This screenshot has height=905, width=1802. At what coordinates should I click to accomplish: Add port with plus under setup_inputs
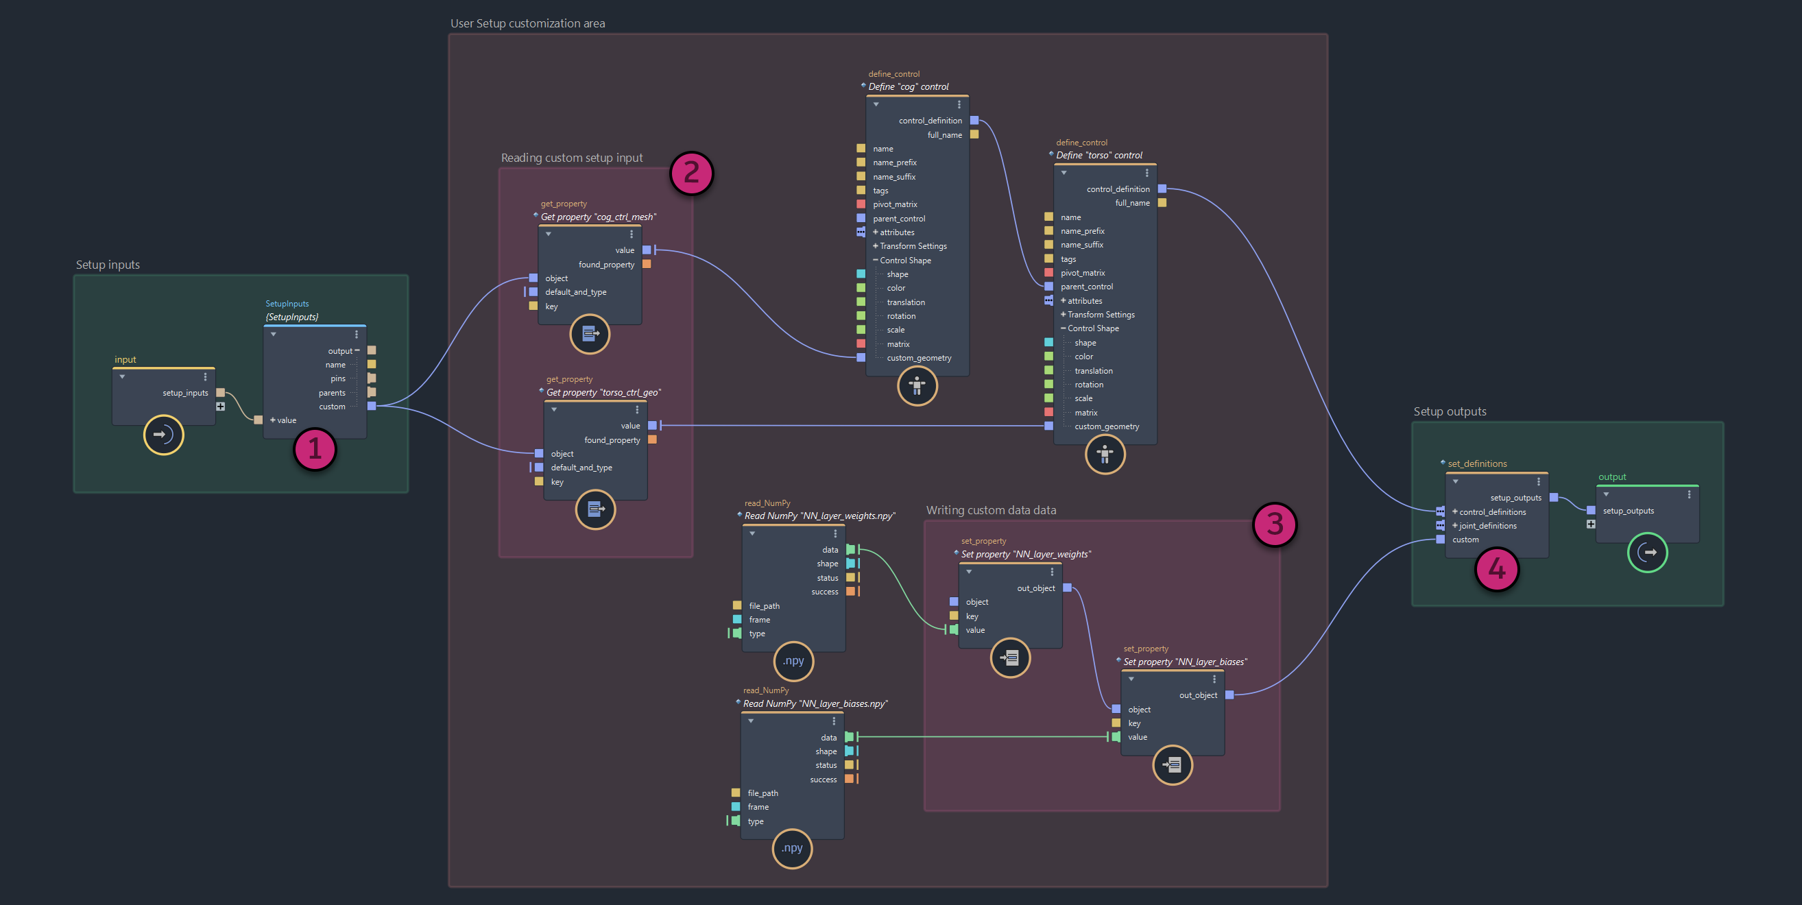(220, 407)
